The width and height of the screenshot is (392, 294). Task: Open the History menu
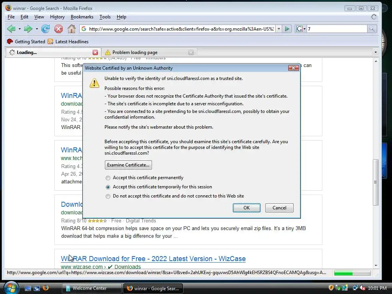(x=57, y=17)
